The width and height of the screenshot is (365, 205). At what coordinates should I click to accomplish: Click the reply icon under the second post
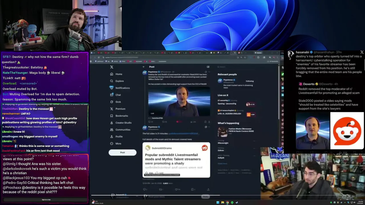tap(145, 189)
